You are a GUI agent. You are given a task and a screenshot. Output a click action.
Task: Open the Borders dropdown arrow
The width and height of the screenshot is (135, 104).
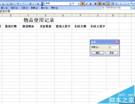128,4
